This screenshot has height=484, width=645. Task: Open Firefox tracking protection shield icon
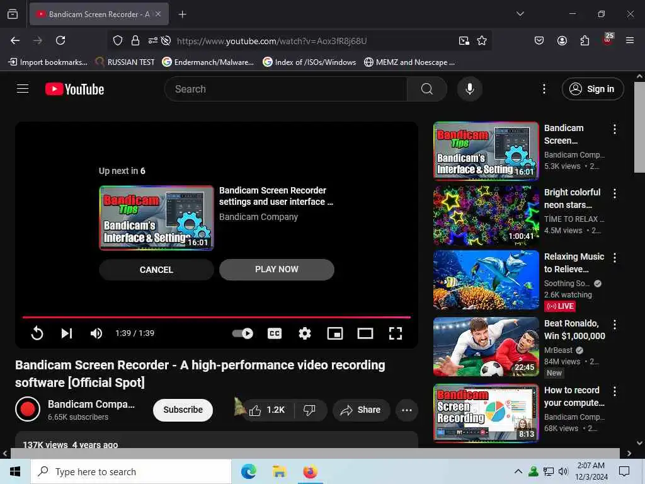pos(118,40)
